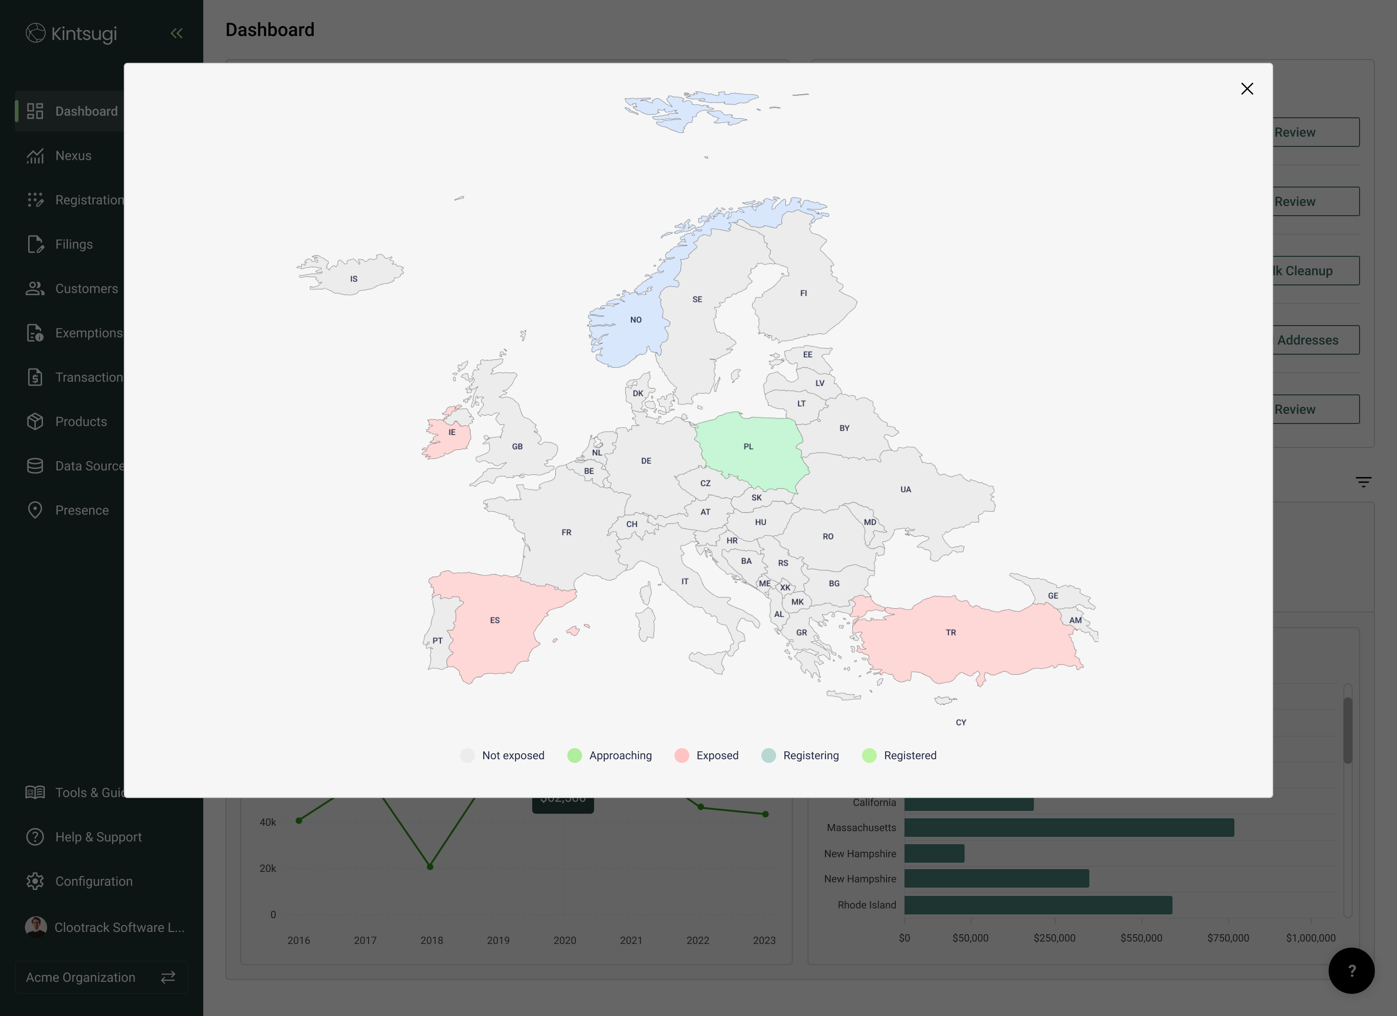Open Configuration gear icon
Screen dimensions: 1397x1016
(35, 881)
